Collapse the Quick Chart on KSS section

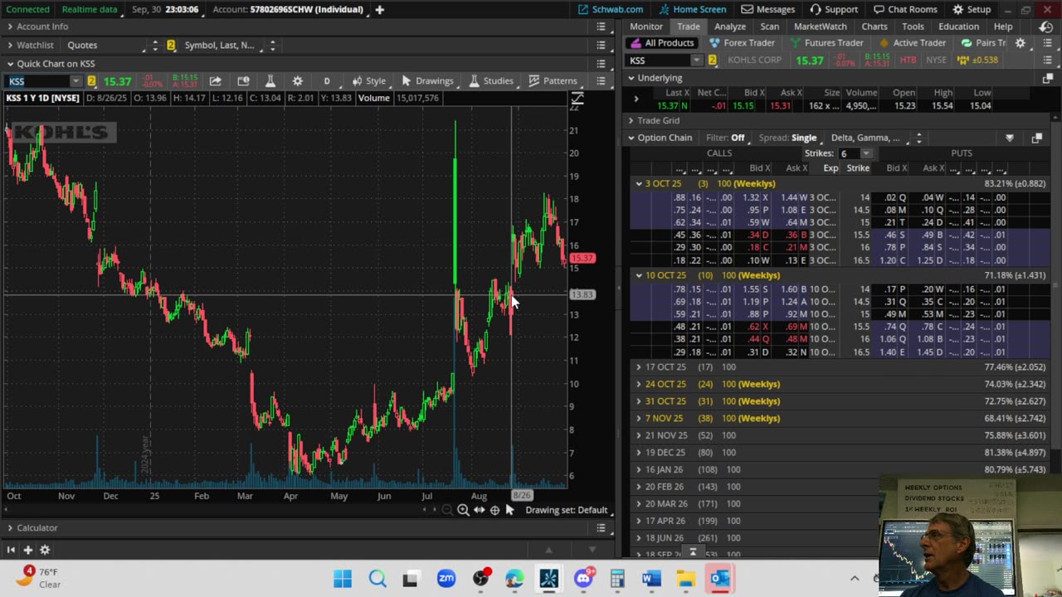10,64
